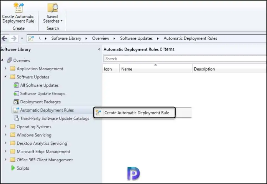Select Deployment Packages in the tree
Viewport: 267px width, 184px height.
pyautogui.click(x=40, y=102)
